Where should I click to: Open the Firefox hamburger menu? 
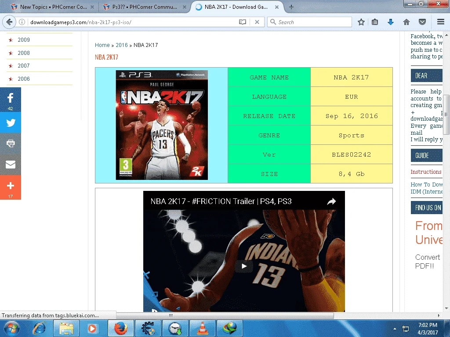coord(441,22)
